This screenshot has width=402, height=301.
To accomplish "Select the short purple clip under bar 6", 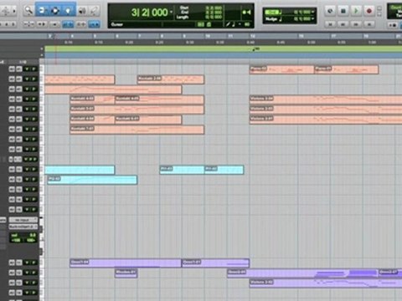I will [x=126, y=273].
